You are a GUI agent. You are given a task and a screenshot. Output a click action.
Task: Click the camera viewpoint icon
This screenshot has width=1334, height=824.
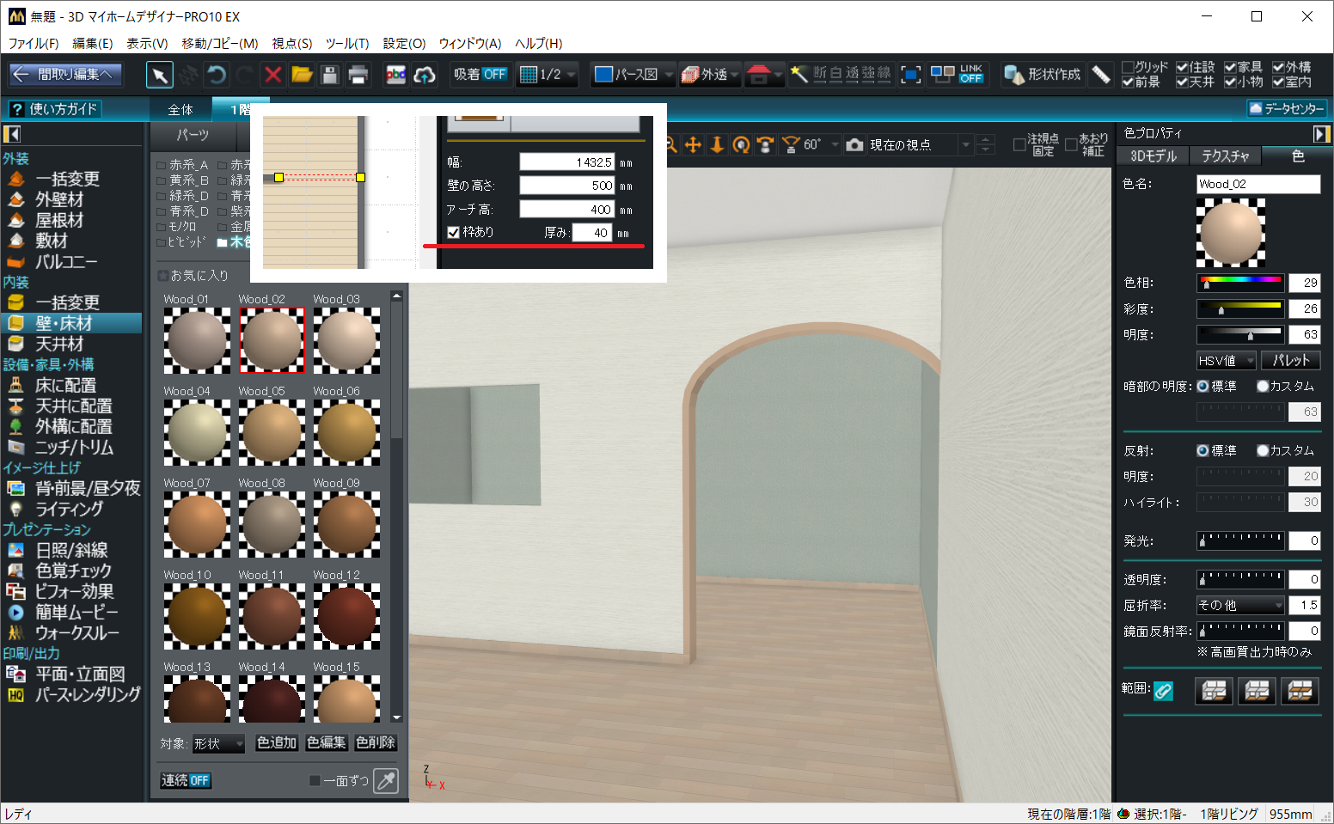[854, 145]
